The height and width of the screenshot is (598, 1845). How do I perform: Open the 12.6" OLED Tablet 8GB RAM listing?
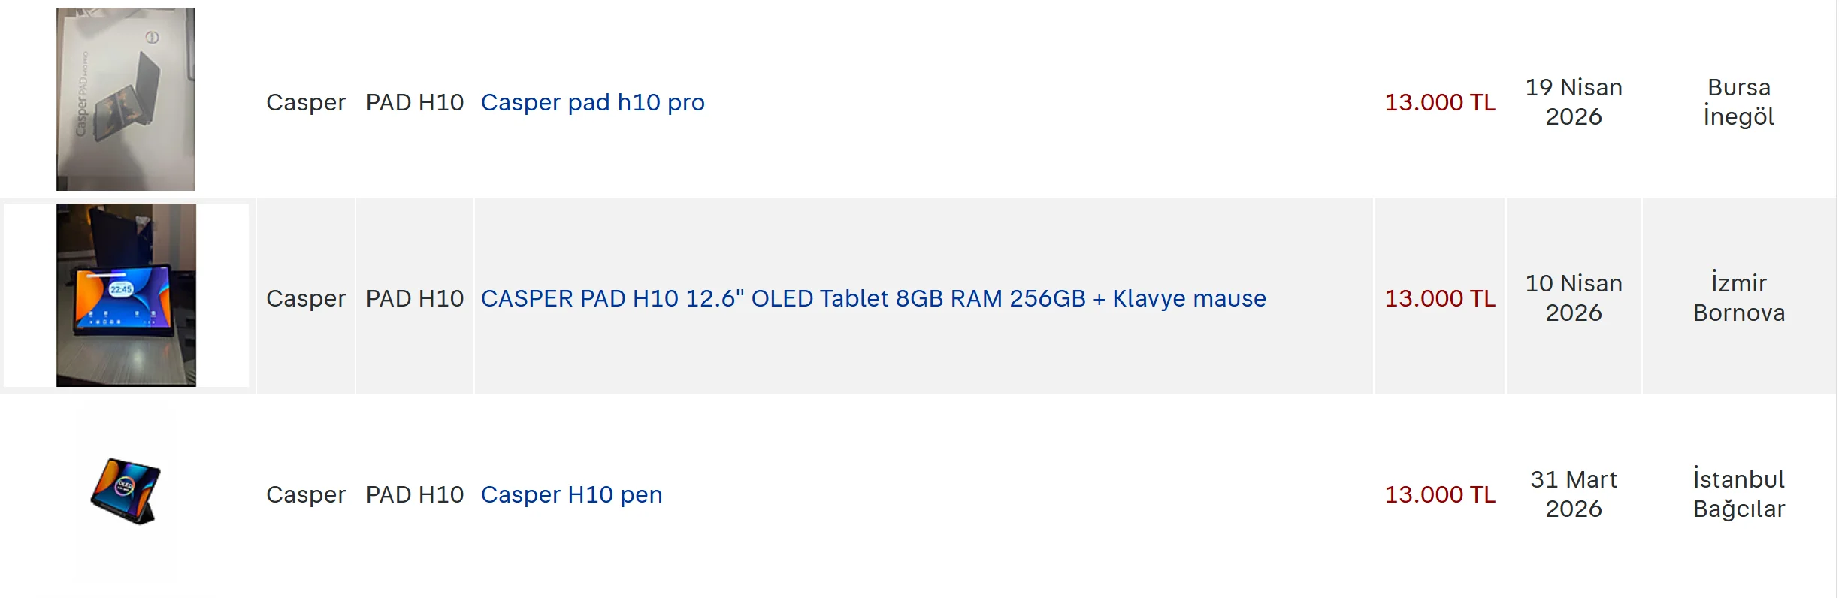tap(873, 298)
